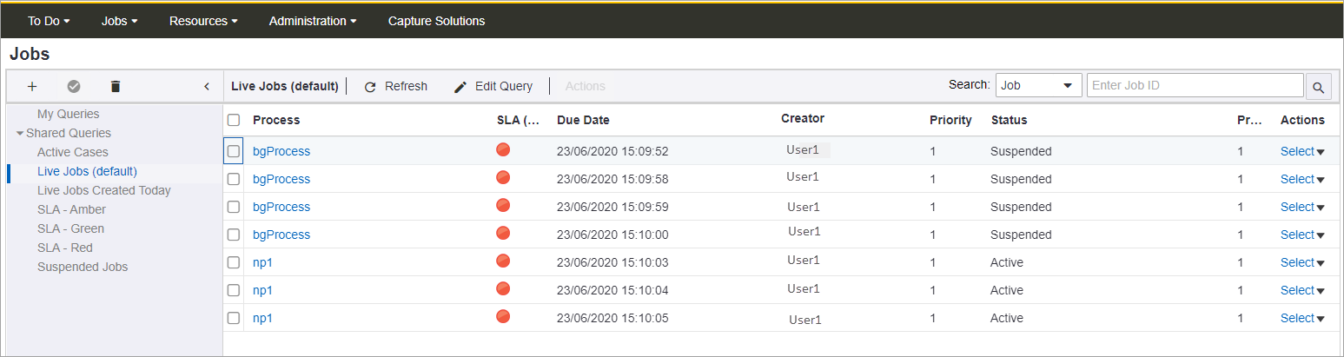Click the trash delete icon
Image resolution: width=1344 pixels, height=357 pixels.
click(x=116, y=86)
